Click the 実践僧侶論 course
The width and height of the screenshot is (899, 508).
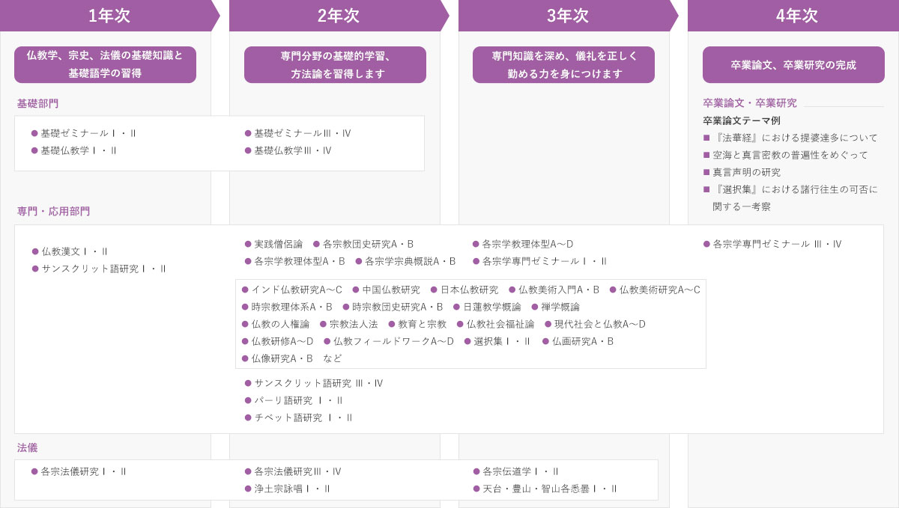tap(278, 244)
